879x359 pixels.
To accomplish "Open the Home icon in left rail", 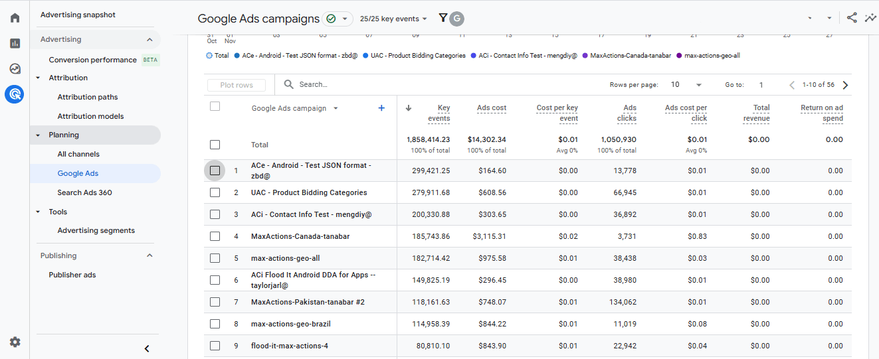I will [15, 18].
